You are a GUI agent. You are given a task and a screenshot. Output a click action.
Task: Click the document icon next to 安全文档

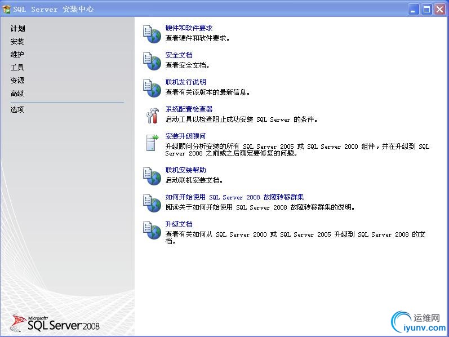pyautogui.click(x=152, y=61)
